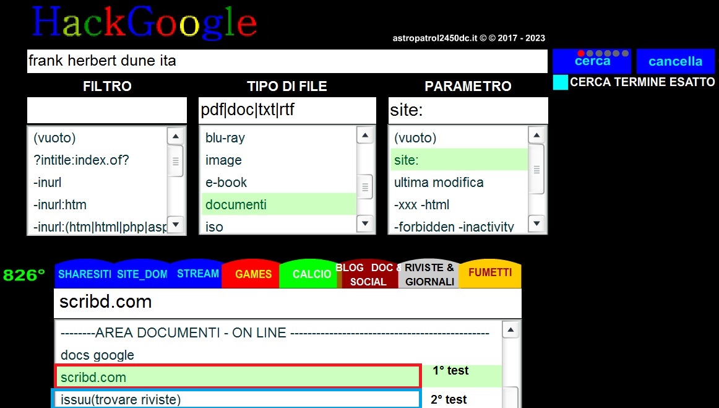Image resolution: width=719 pixels, height=408 pixels.
Task: Click down arrow of TIPO DI FILE scrollbar
Action: tap(365, 224)
